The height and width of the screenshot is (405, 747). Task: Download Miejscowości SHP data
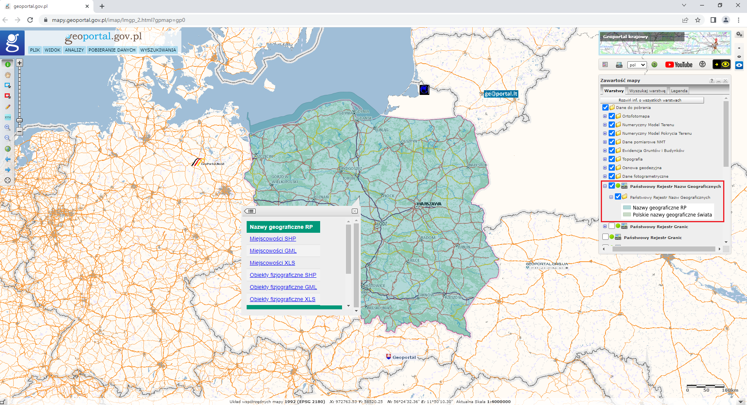point(272,239)
